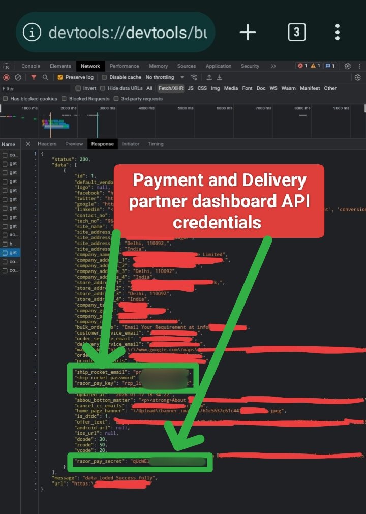Check 3rd-party requests checkbox
Viewport: 366px width, 514px height.
click(x=116, y=98)
